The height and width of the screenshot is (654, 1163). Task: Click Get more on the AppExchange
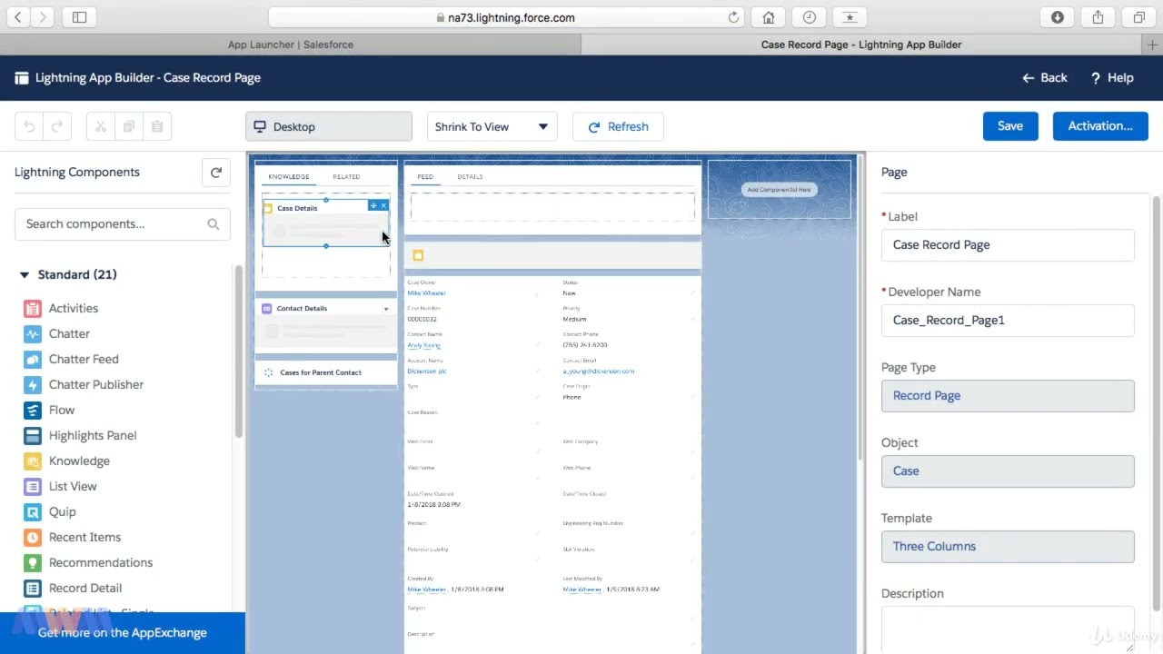click(123, 633)
